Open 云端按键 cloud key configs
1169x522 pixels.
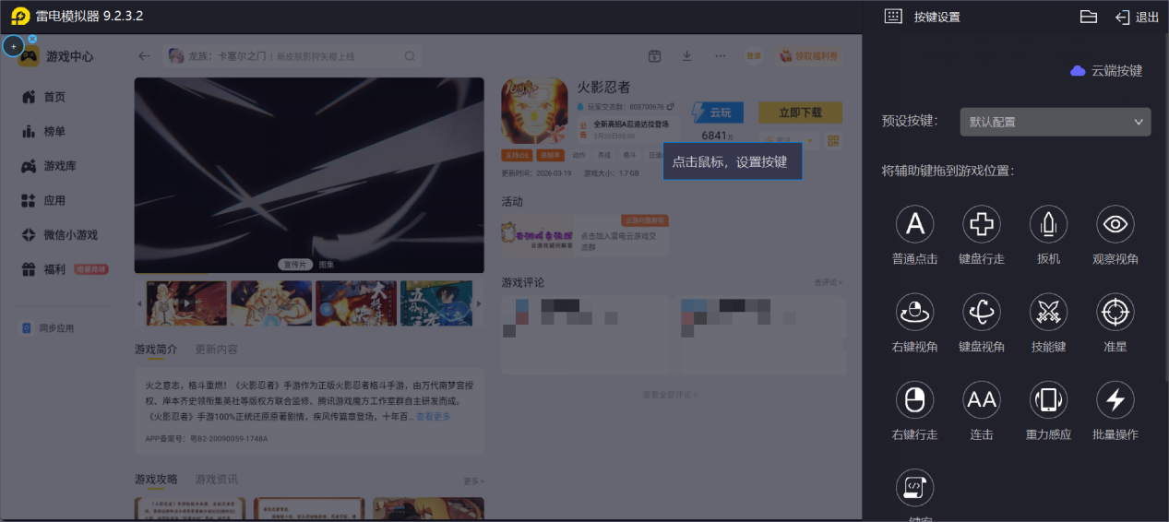tap(1106, 70)
